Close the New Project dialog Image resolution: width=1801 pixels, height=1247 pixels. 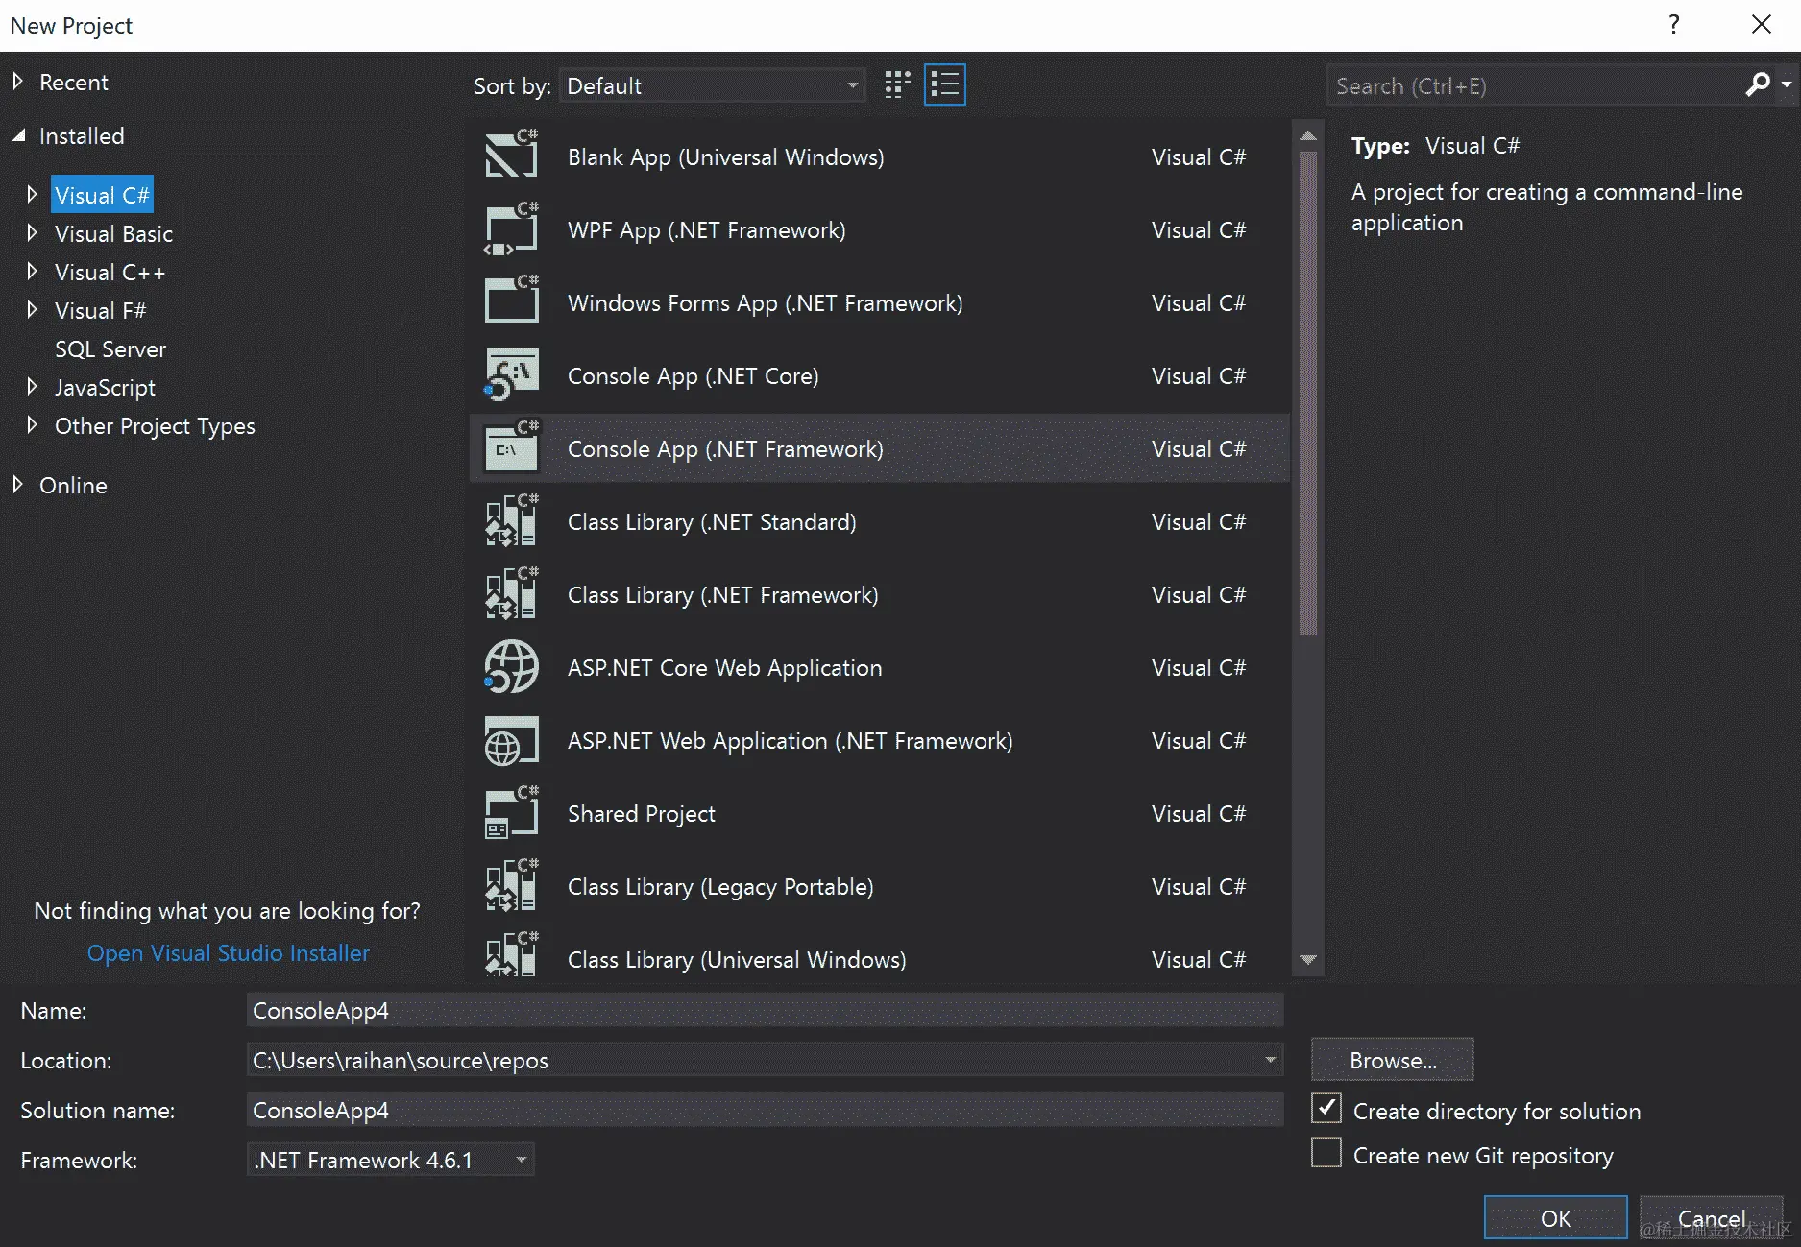(x=1762, y=24)
